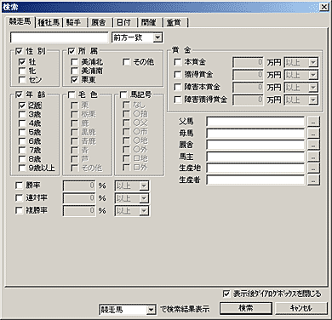
Task: Enable the 毛色 group checkbox
Action: [72, 94]
